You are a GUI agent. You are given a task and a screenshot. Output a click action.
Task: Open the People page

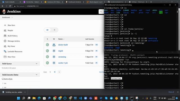click(x=10, y=31)
